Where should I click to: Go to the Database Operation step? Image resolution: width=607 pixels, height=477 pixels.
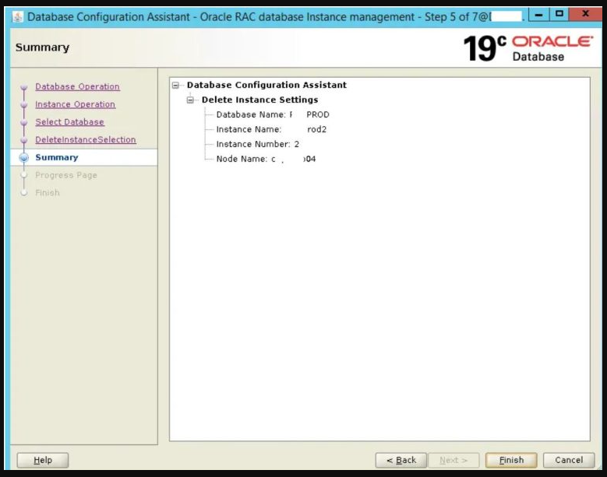(x=77, y=86)
